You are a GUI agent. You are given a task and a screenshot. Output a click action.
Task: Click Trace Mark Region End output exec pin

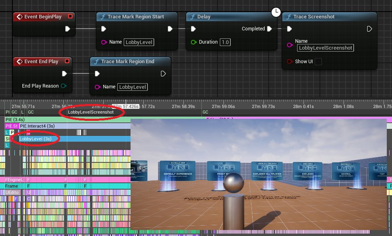tap(163, 74)
